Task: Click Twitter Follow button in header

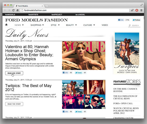Action: (x=136, y=20)
